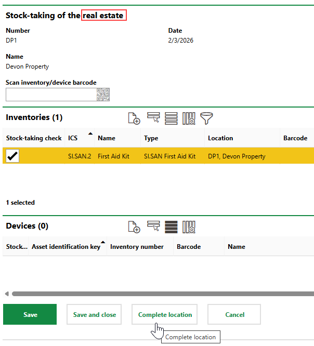Sort inventories by Location column header
This screenshot has height=346, width=314.
[220, 138]
